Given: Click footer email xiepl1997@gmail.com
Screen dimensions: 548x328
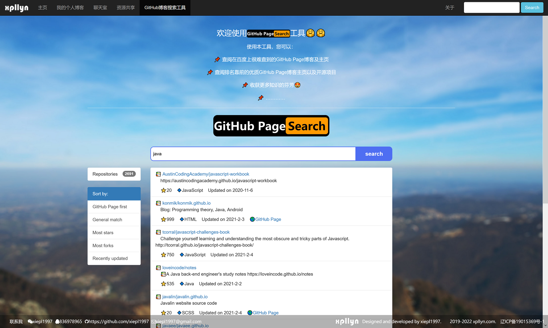Looking at the screenshot, I should coord(179,322).
